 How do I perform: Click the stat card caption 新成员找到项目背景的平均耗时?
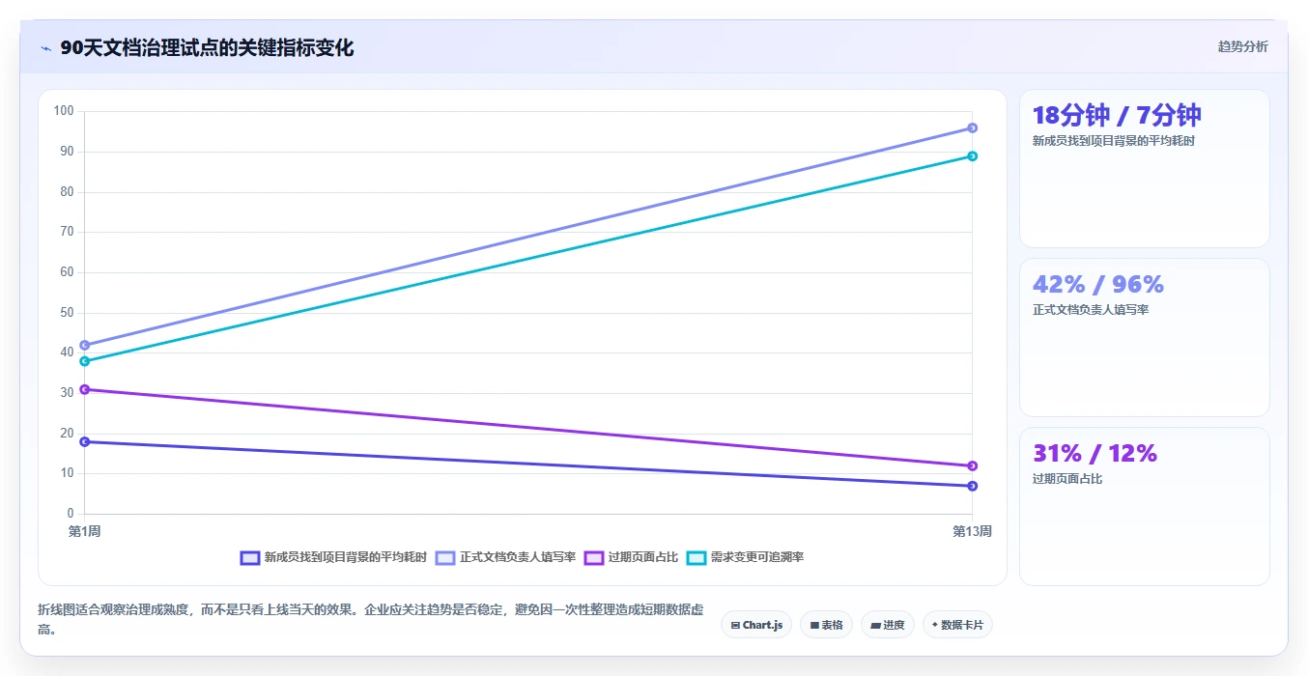pyautogui.click(x=1114, y=141)
